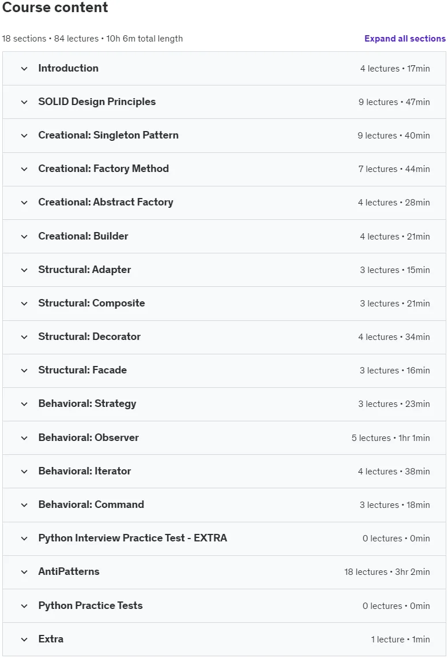Open the Creational: Singleton Pattern chevron
The height and width of the screenshot is (658, 448).
tap(24, 136)
